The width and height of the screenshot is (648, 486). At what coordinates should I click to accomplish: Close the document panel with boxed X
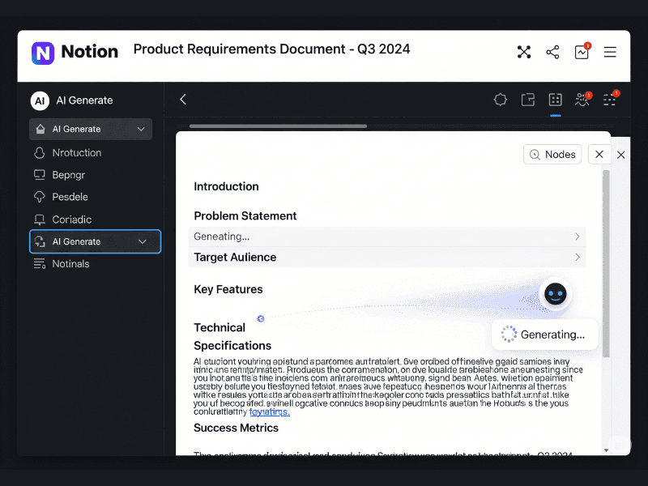599,154
